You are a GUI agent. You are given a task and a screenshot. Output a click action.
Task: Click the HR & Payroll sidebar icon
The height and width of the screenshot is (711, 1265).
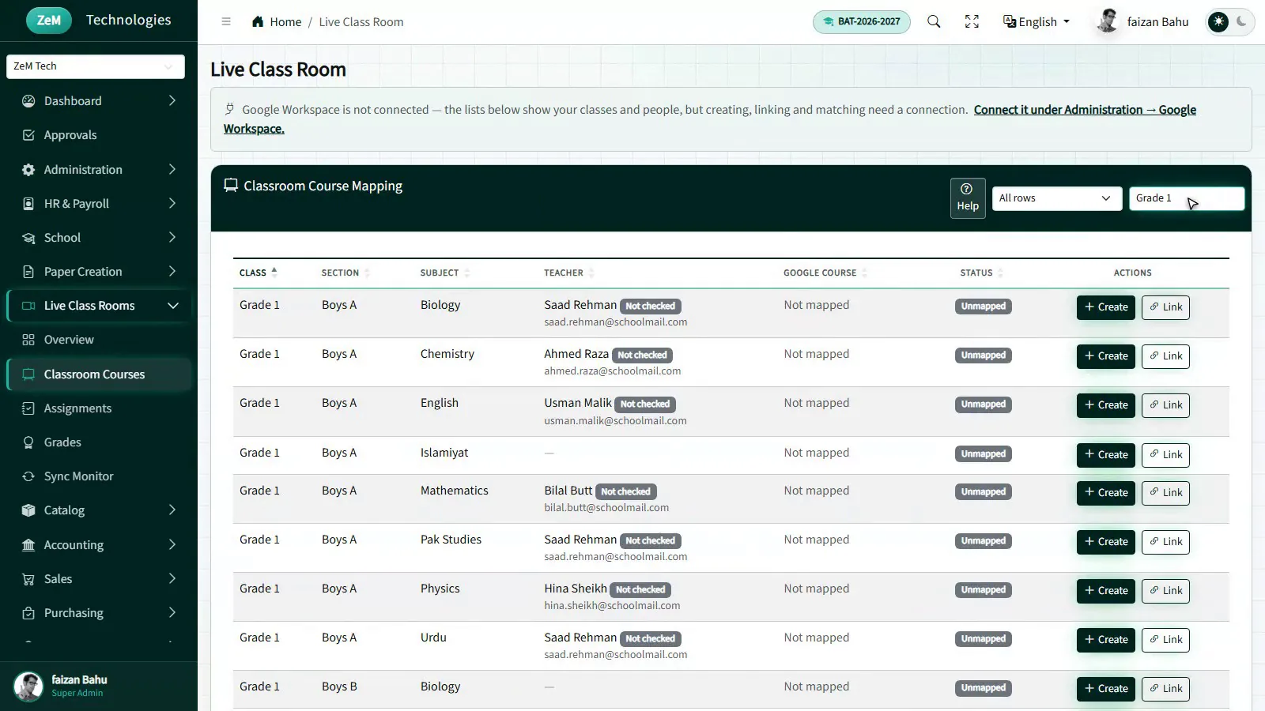tap(28, 204)
